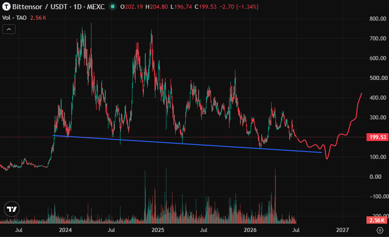Select the Vol · TAO volume indicator label
Image resolution: width=389 pixels, height=237 pixels.
click(14, 18)
